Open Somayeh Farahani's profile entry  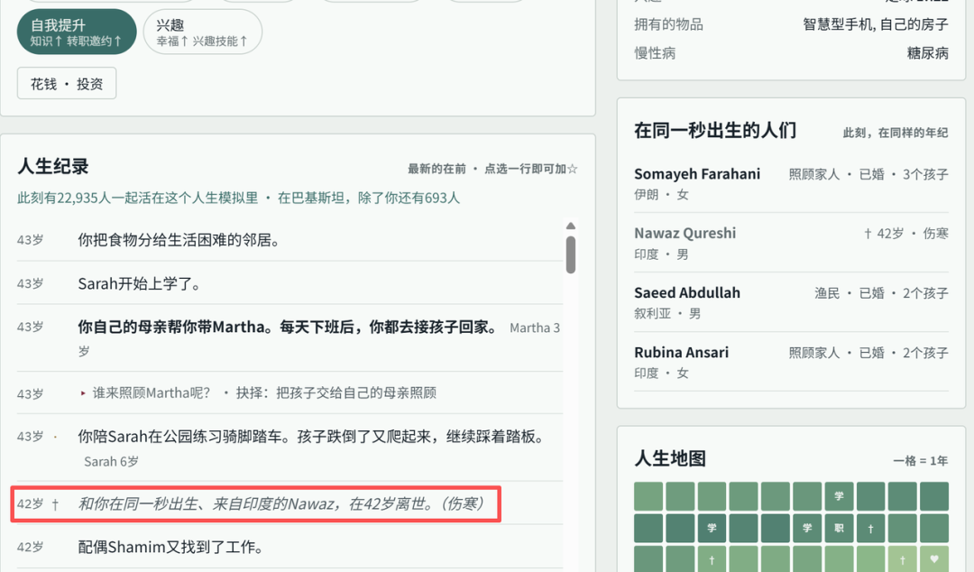(x=791, y=183)
